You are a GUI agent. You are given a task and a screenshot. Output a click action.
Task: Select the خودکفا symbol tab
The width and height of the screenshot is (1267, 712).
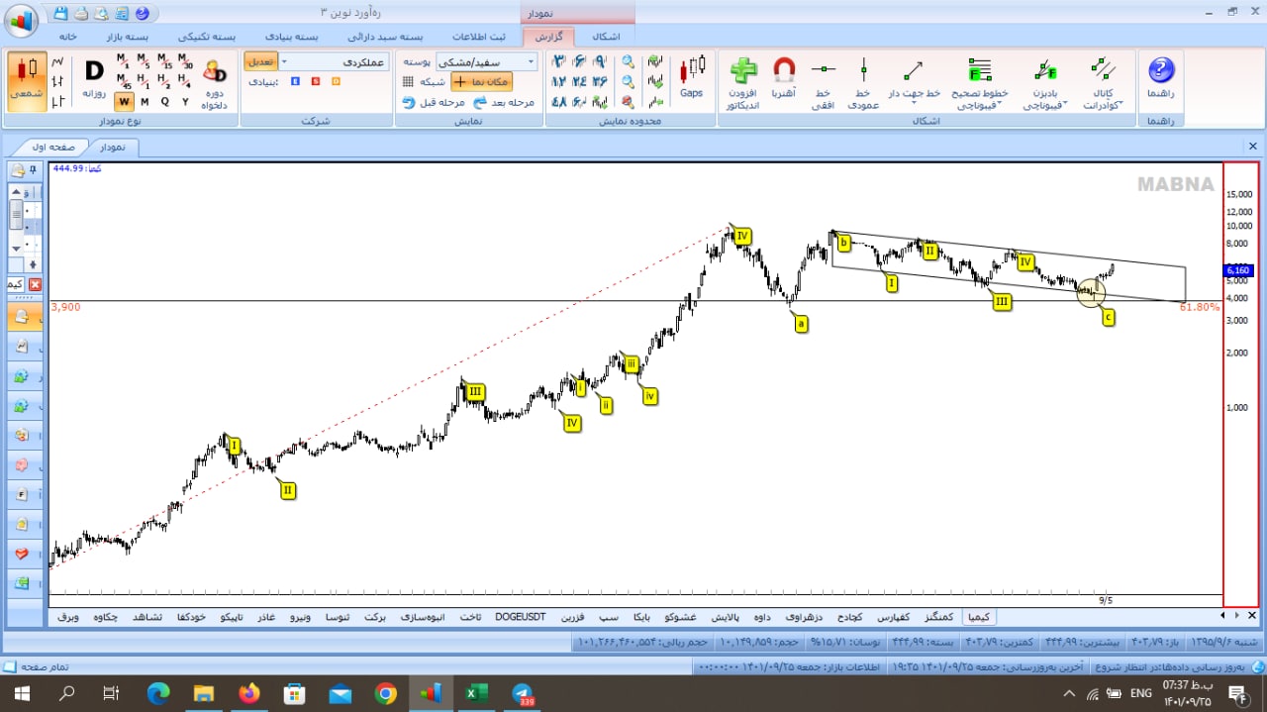(x=191, y=616)
